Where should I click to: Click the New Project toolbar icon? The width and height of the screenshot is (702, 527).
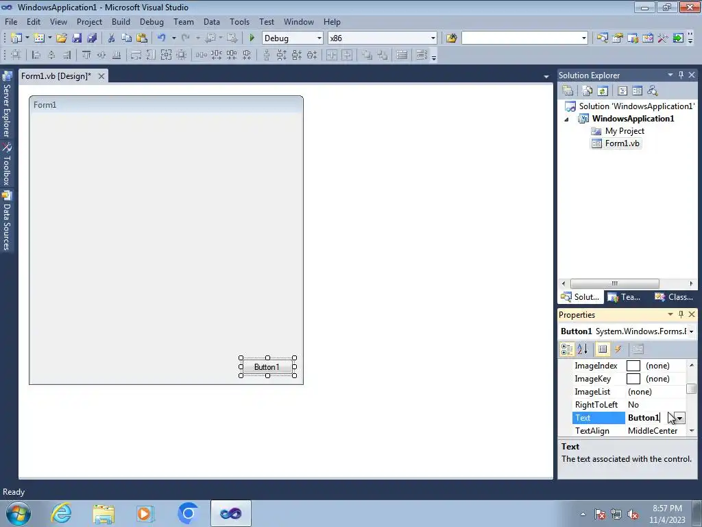coord(16,38)
